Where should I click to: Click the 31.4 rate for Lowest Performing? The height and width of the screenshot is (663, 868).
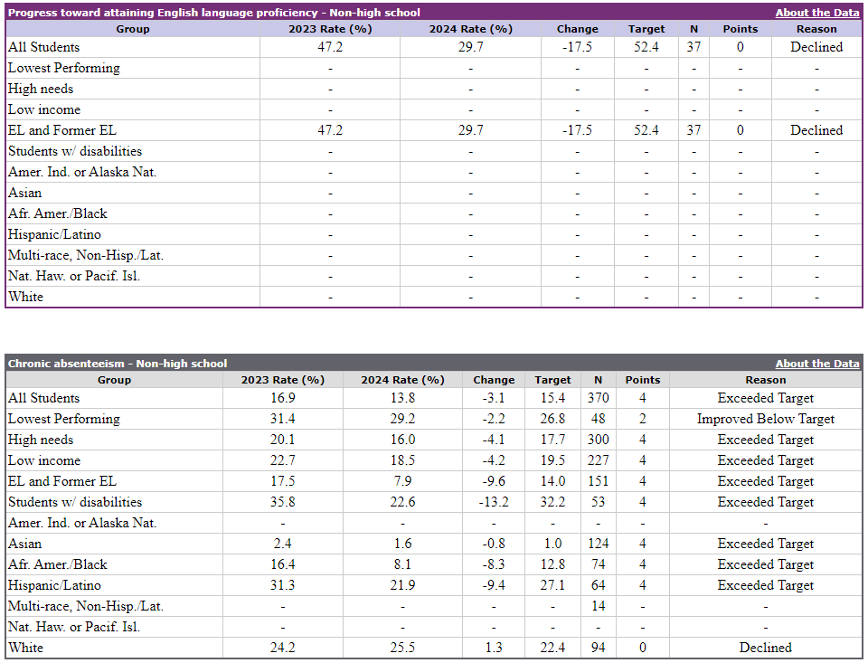pos(282,420)
